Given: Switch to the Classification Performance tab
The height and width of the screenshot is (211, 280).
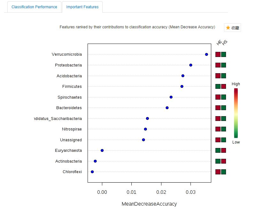Looking at the screenshot, I should click(x=34, y=7).
